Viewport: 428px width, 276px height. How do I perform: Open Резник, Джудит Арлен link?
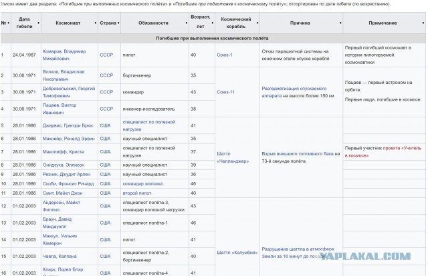(66, 174)
